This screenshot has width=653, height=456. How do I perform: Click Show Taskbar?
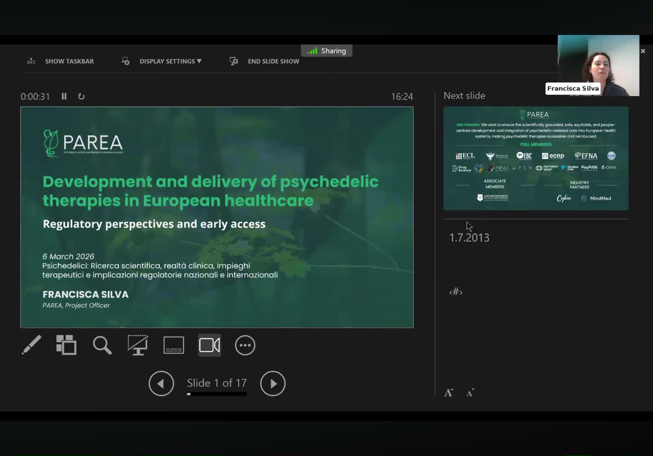click(x=61, y=61)
